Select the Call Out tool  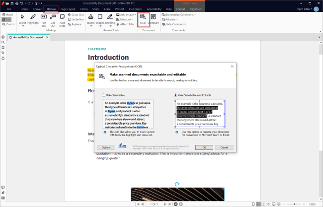pyautogui.click(x=53, y=19)
